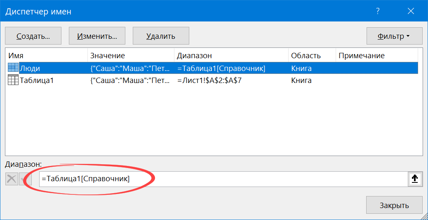Open the Фильтр dropdown

click(395, 36)
